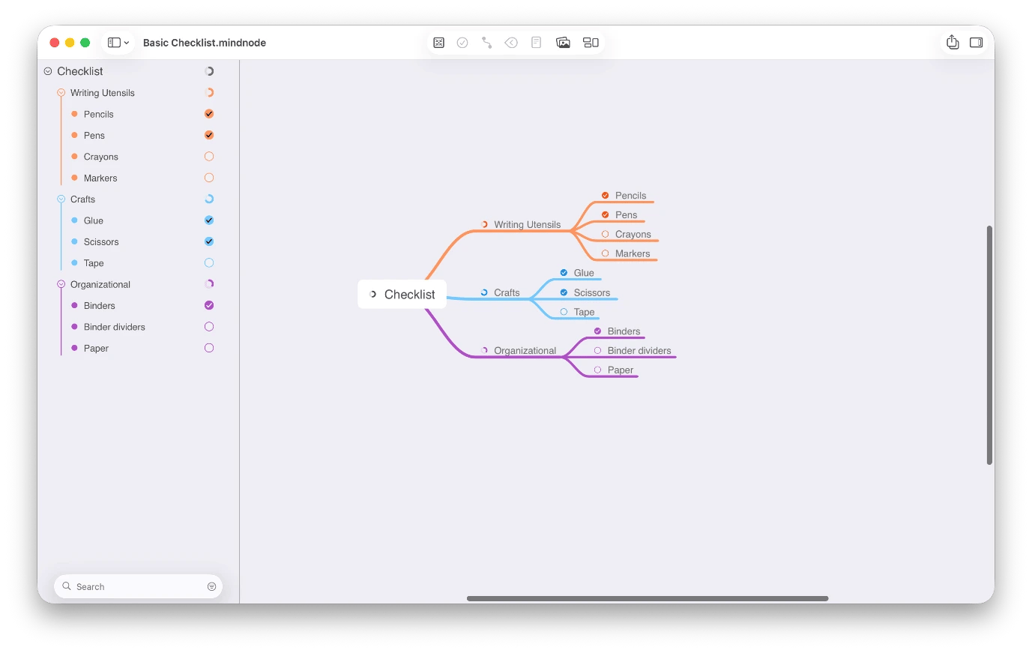Click Writing Utensils progress ring on canvas
The width and height of the screenshot is (1032, 653).
pos(484,224)
